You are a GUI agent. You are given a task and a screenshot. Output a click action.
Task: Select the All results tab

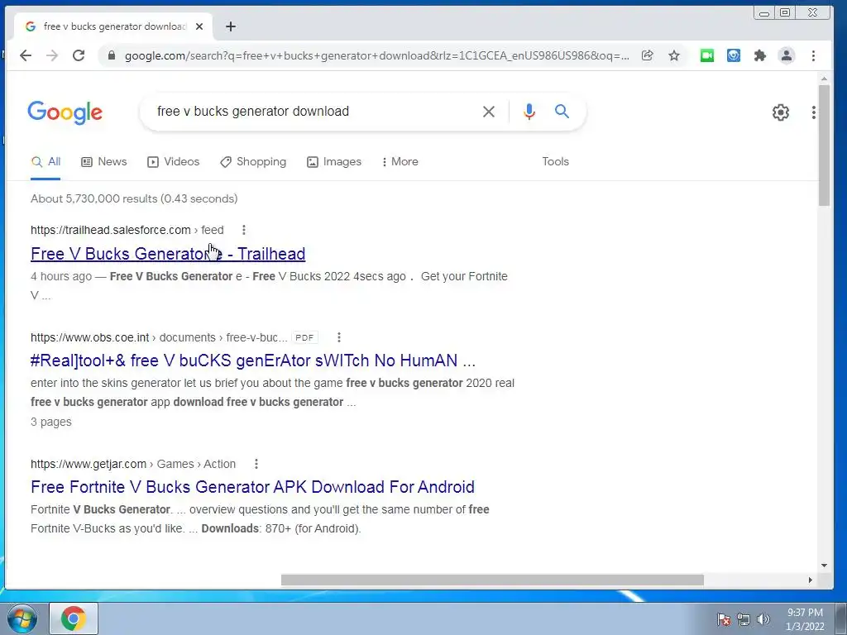coord(45,161)
